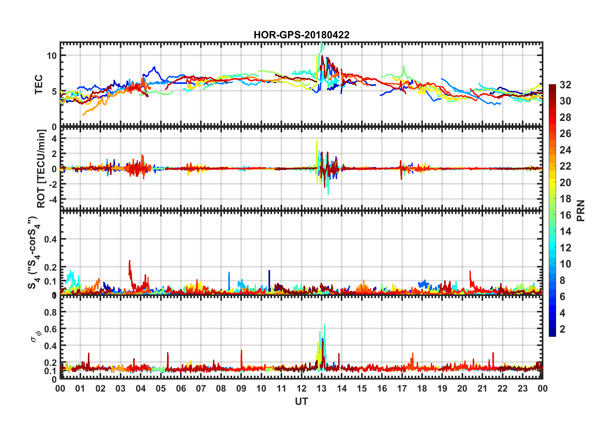Select the PRN colorbar label

[580, 210]
